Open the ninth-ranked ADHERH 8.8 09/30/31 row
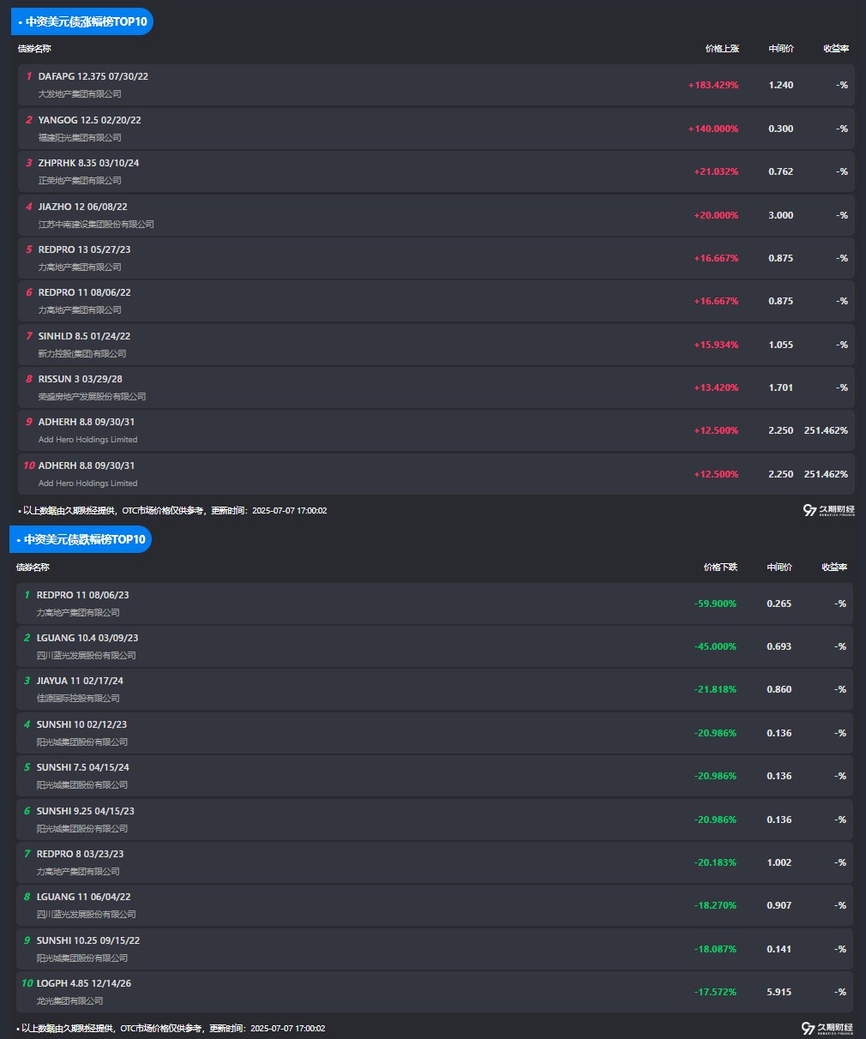 click(x=436, y=430)
